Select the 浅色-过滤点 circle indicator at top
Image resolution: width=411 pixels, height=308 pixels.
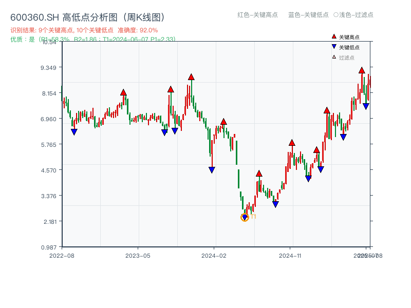tap(336, 15)
